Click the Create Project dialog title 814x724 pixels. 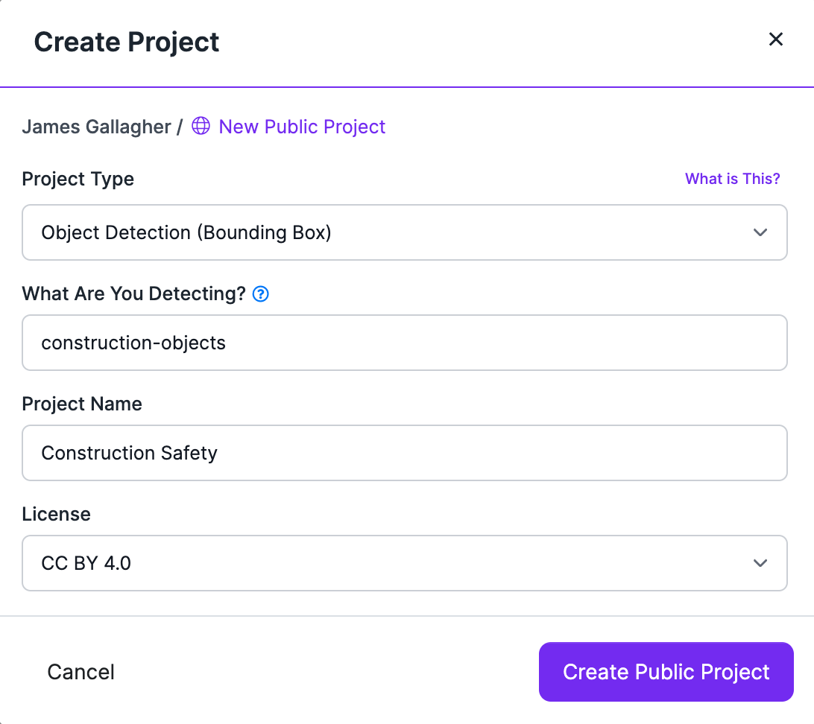[x=126, y=42]
